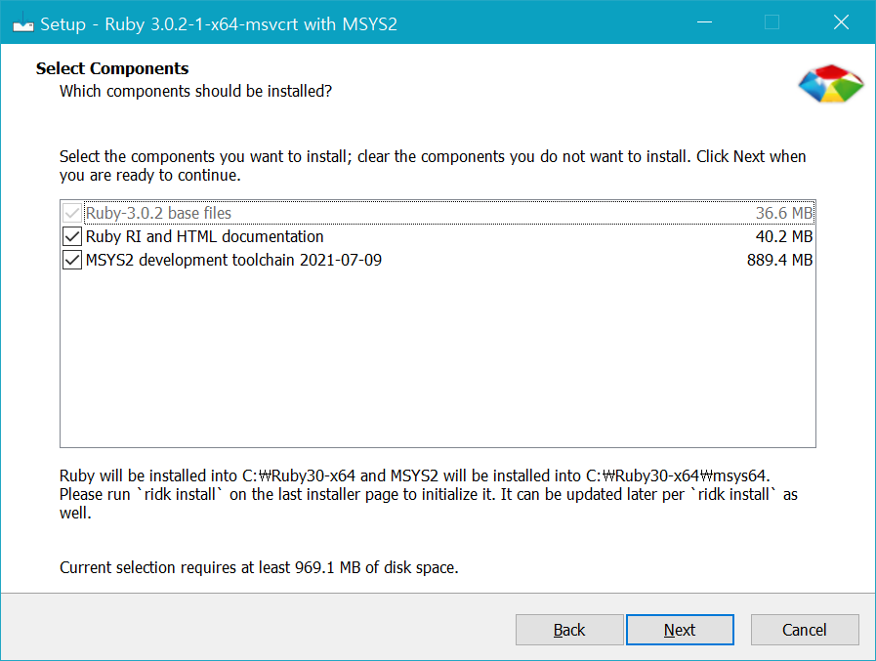
Task: Select the 'Ruby RI and HTML documentation' label
Action: (204, 236)
